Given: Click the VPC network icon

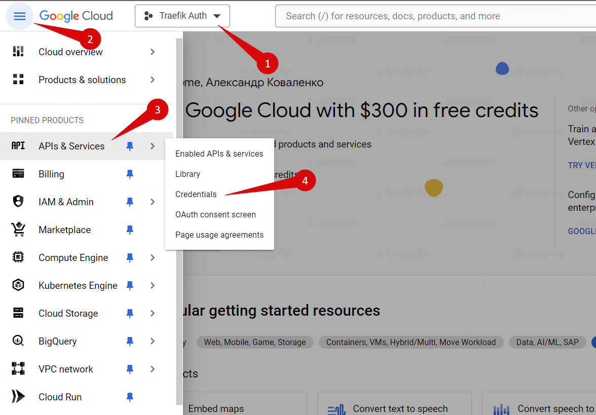Looking at the screenshot, I should (x=18, y=369).
